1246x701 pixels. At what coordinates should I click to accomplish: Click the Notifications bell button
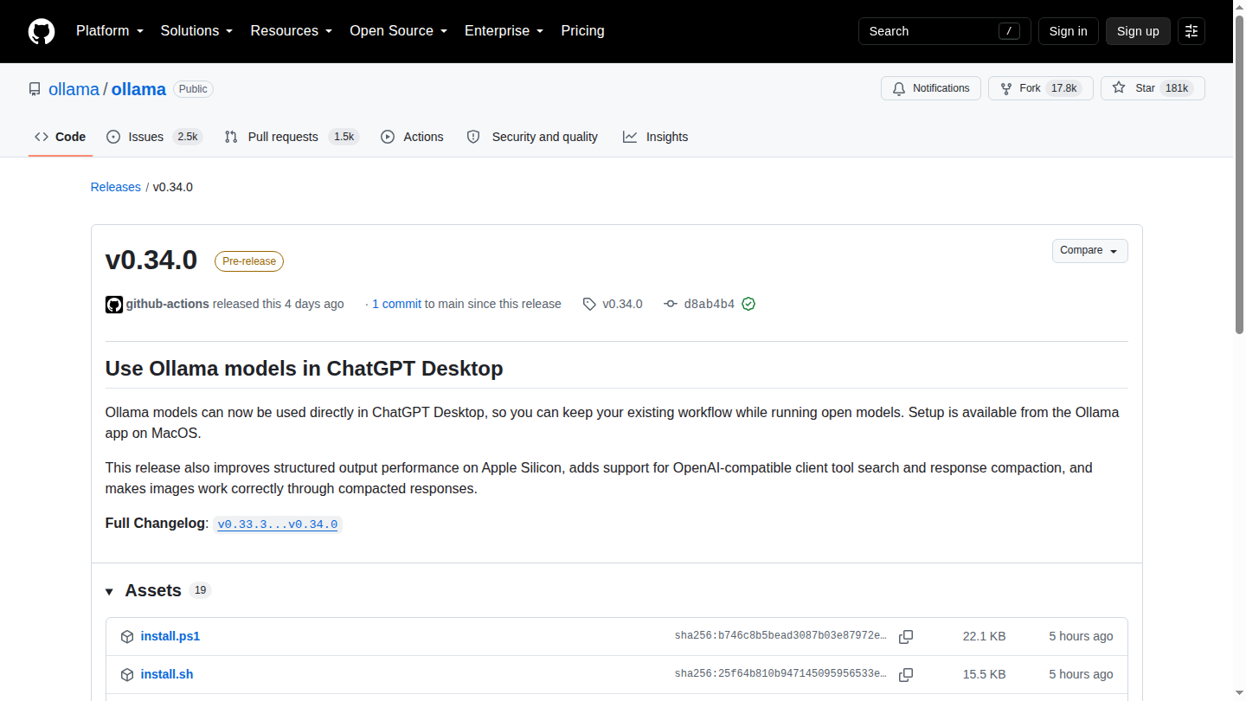(x=931, y=88)
